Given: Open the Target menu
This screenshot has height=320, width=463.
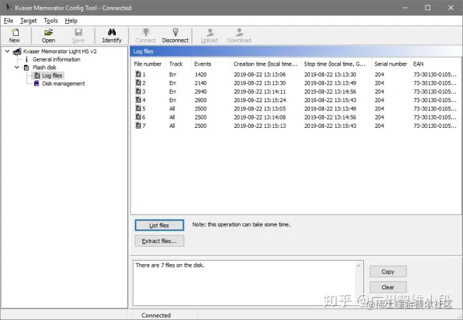Looking at the screenshot, I should coord(28,21).
